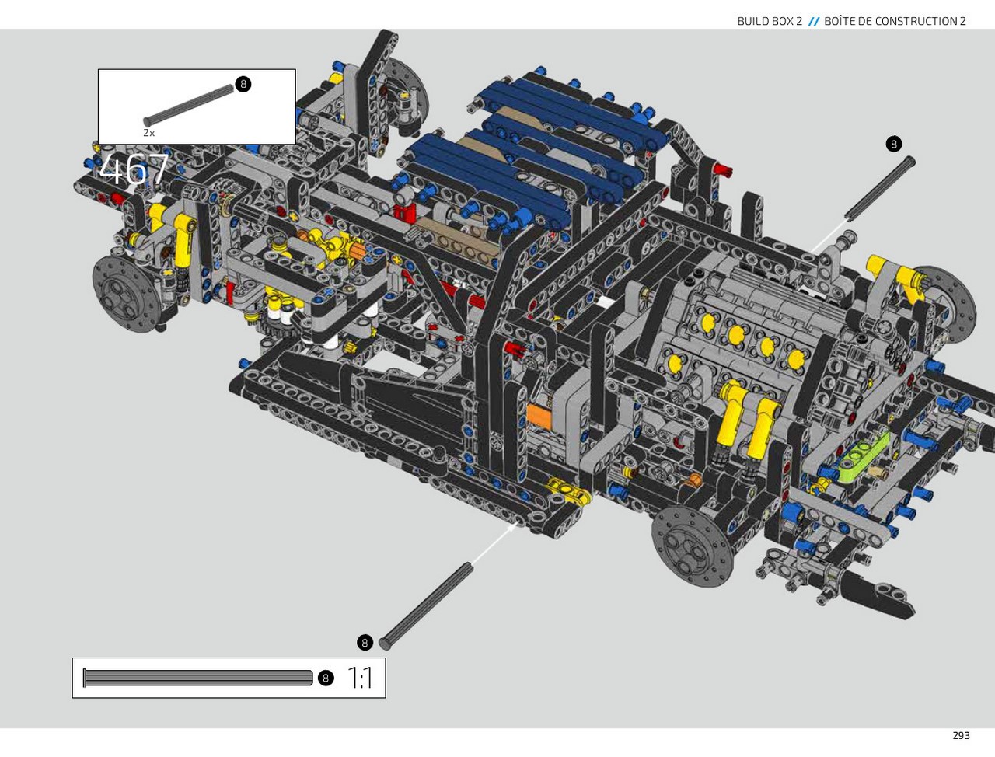
Task: Click the blue slashes separator in the header
Action: (x=813, y=22)
